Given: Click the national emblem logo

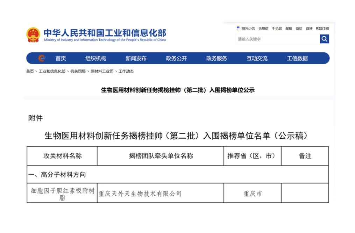Looking at the screenshot, I should [33, 35].
